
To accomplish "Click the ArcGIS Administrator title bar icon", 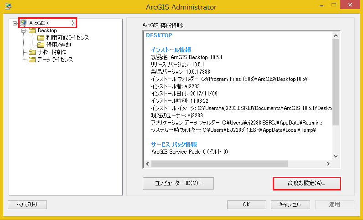I will click(x=8, y=6).
